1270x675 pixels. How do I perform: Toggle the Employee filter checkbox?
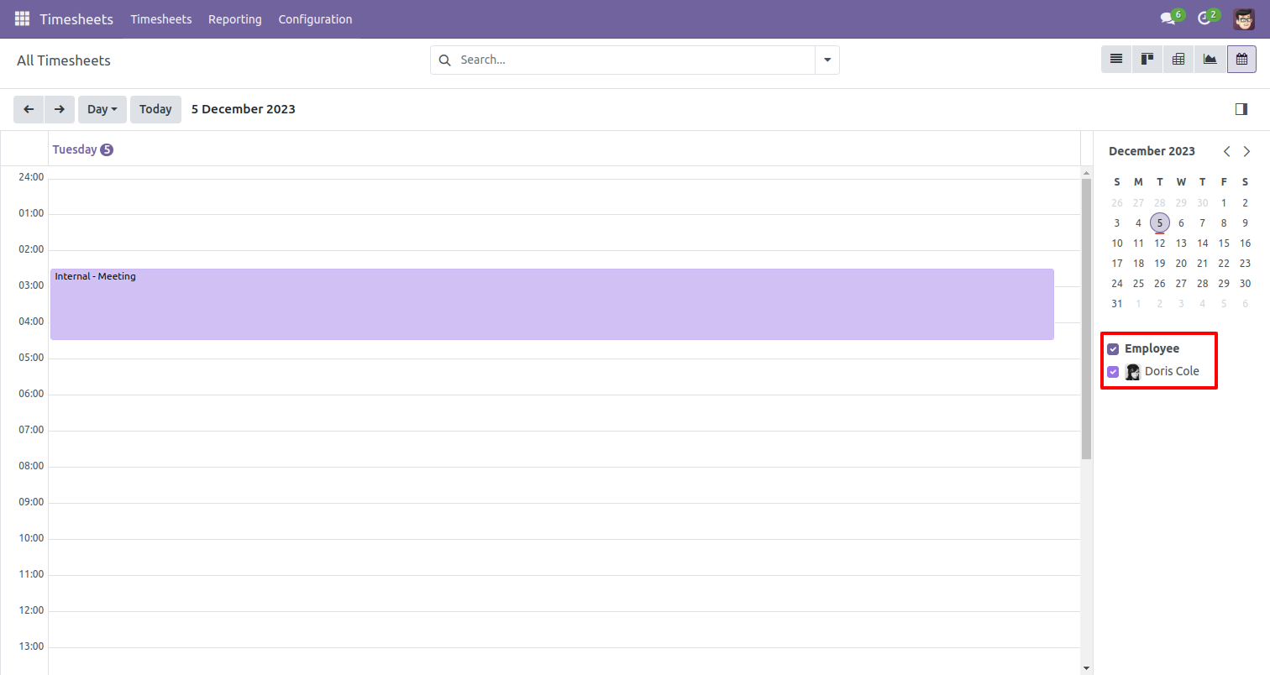point(1113,349)
